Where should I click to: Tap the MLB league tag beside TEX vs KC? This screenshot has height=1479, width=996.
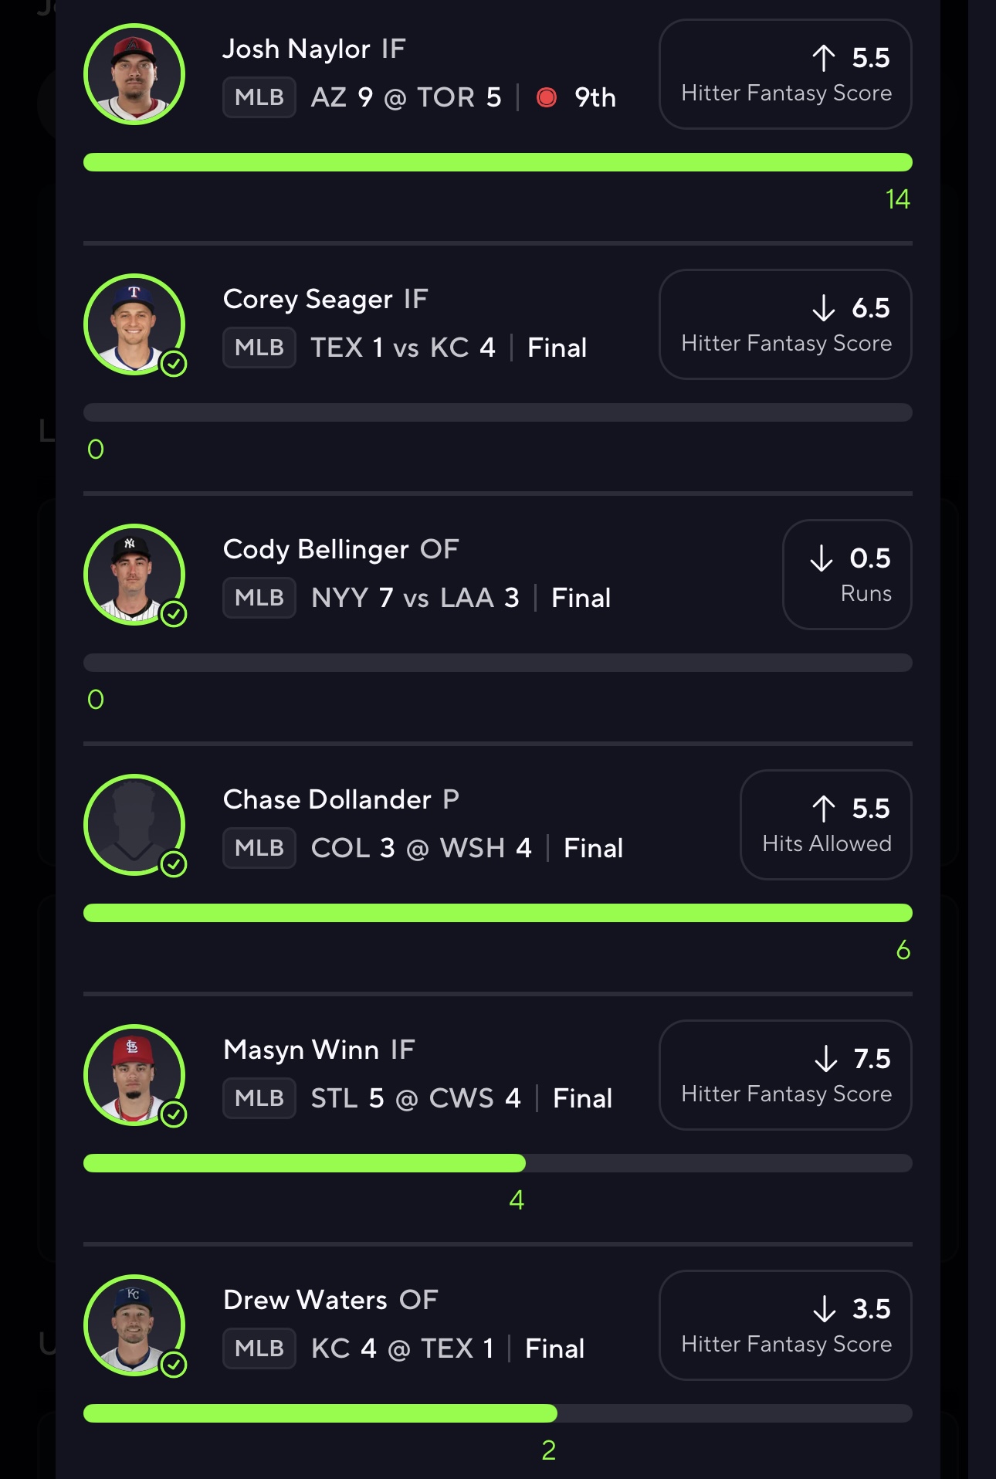click(x=259, y=348)
